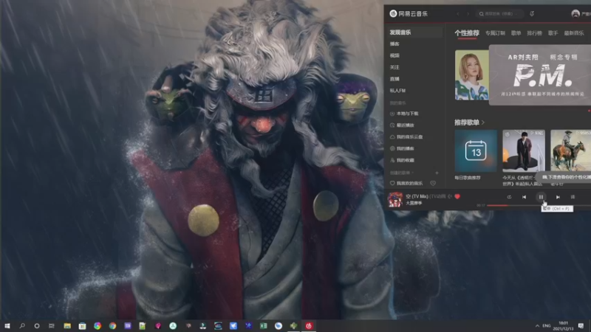The height and width of the screenshot is (332, 591).
Task: Open the Windows Start menu
Action: click(7, 325)
